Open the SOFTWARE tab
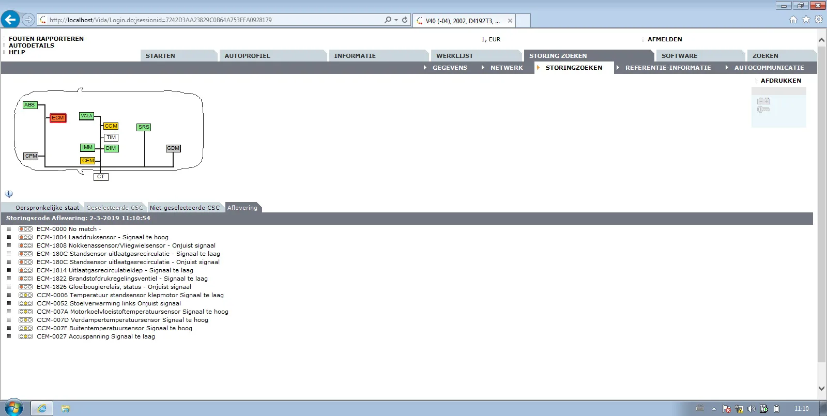 coord(679,56)
